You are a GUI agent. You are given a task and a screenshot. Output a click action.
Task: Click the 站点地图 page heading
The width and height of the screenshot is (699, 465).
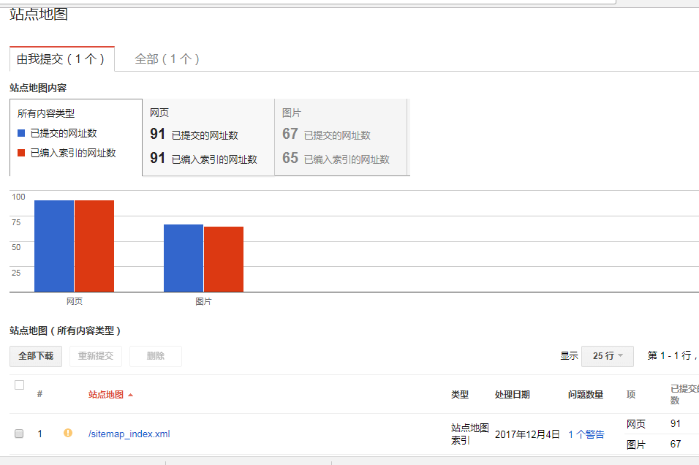coord(39,15)
